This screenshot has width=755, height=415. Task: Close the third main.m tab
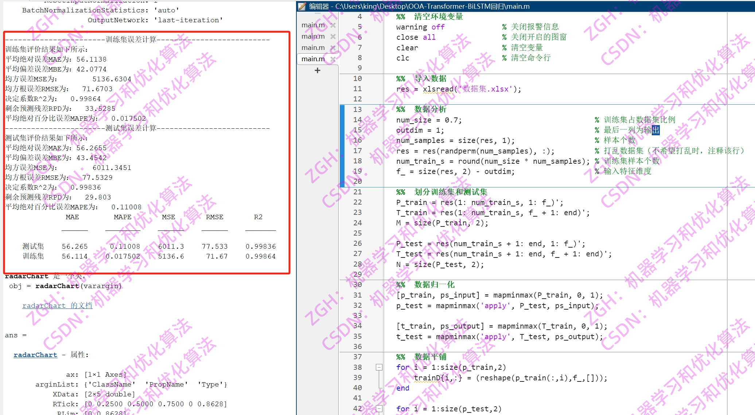click(x=333, y=48)
